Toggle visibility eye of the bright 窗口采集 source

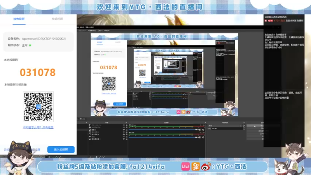click(124, 134)
